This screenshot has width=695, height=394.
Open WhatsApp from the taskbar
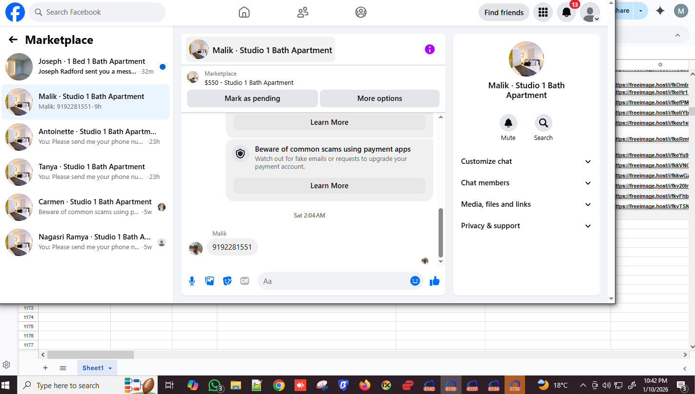214,385
